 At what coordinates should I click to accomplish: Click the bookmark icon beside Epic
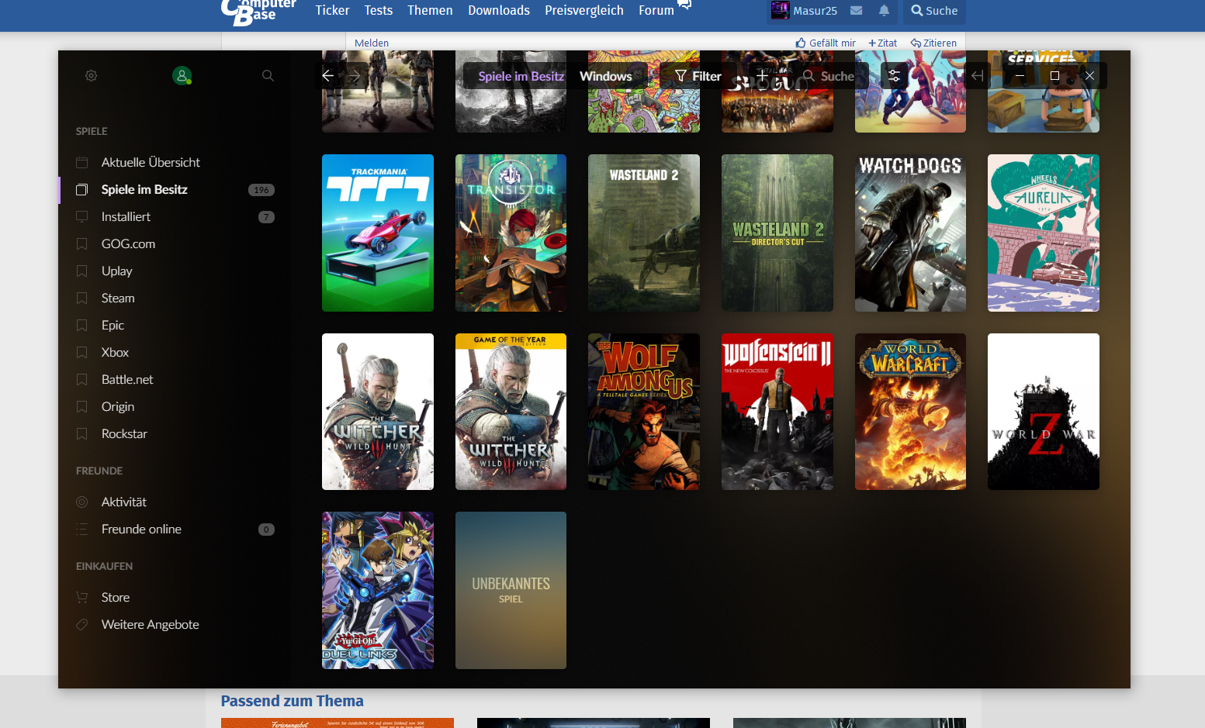(82, 325)
